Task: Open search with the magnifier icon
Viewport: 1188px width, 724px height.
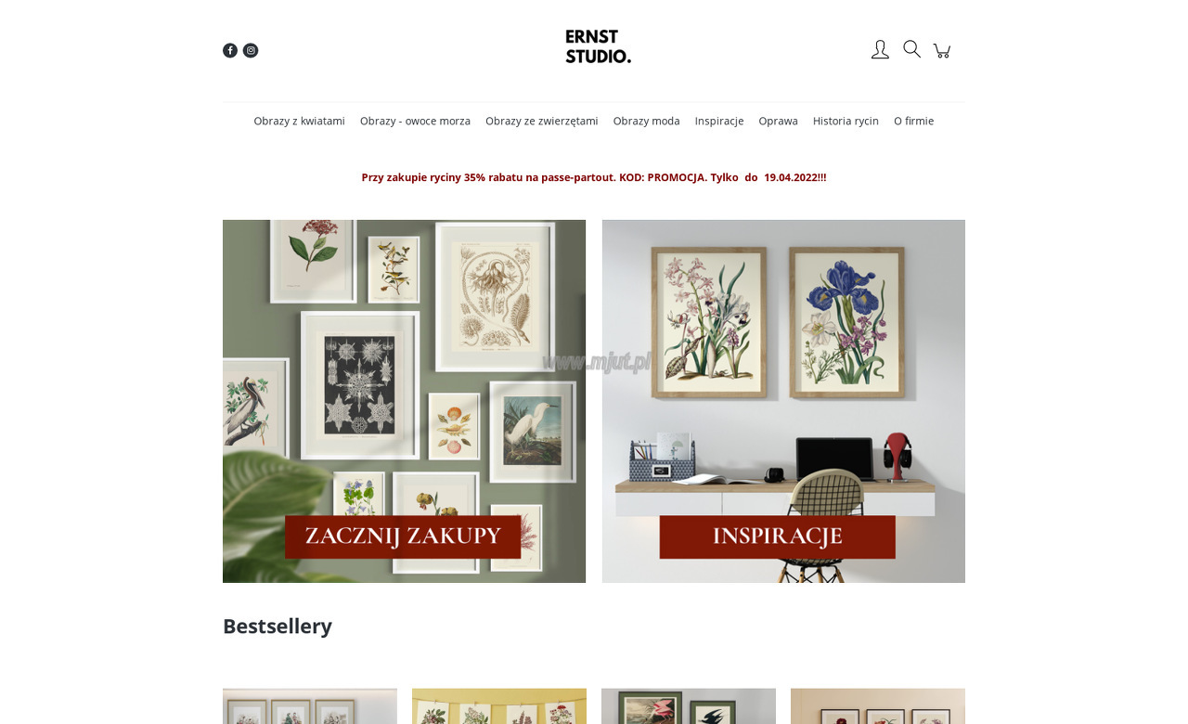Action: pyautogui.click(x=911, y=49)
